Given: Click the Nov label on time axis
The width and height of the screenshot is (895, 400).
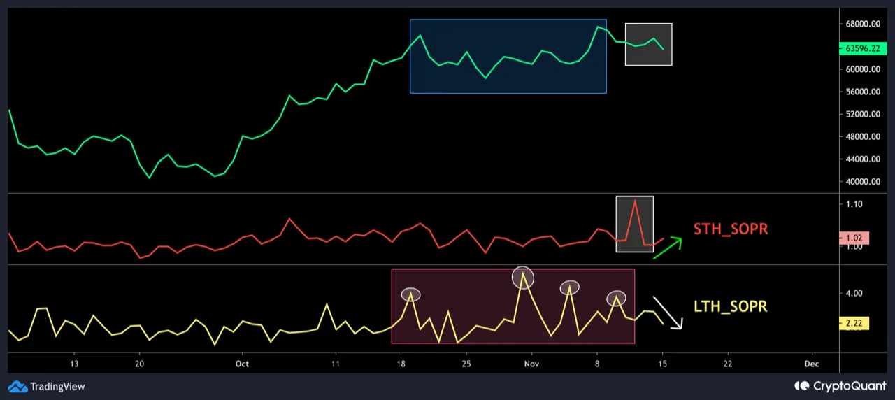Looking at the screenshot, I should 532,364.
